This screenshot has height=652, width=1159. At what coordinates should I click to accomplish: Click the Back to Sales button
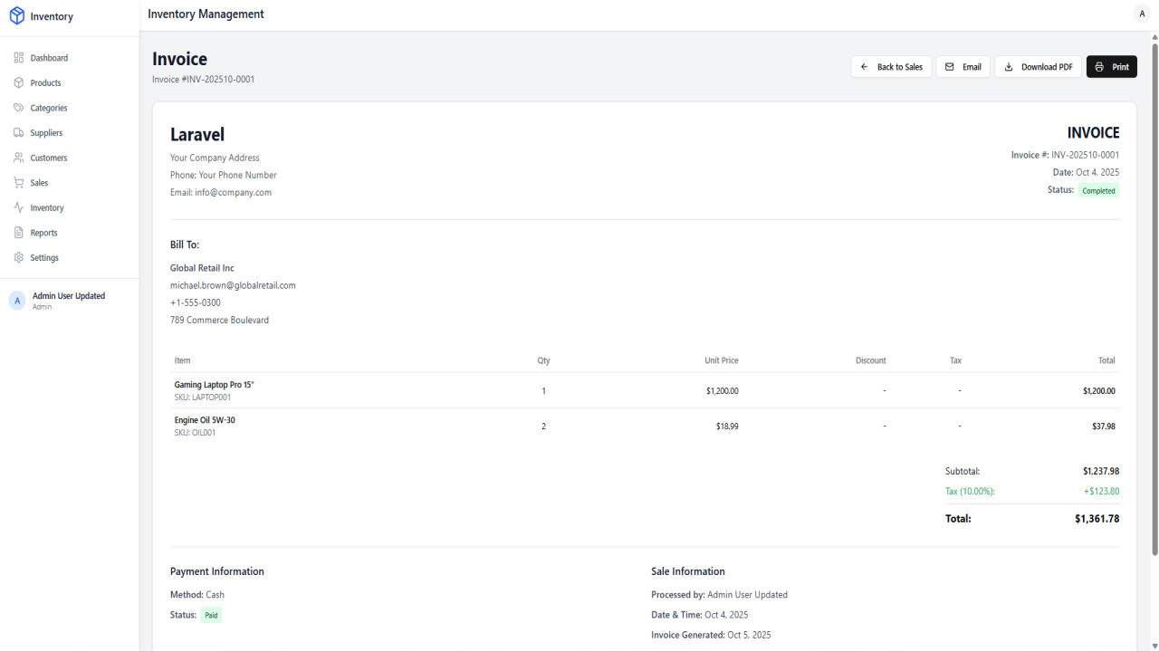891,67
